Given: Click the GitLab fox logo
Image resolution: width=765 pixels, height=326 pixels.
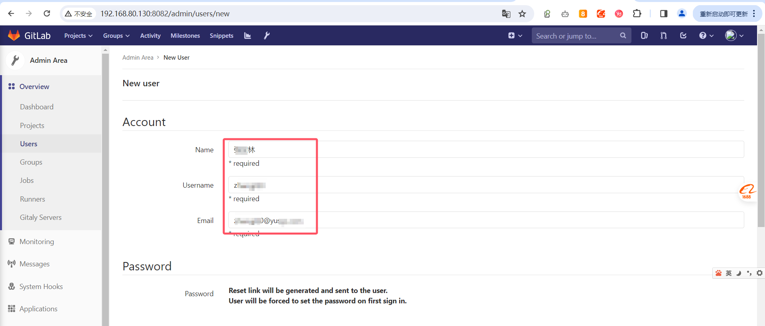Looking at the screenshot, I should click(x=14, y=35).
